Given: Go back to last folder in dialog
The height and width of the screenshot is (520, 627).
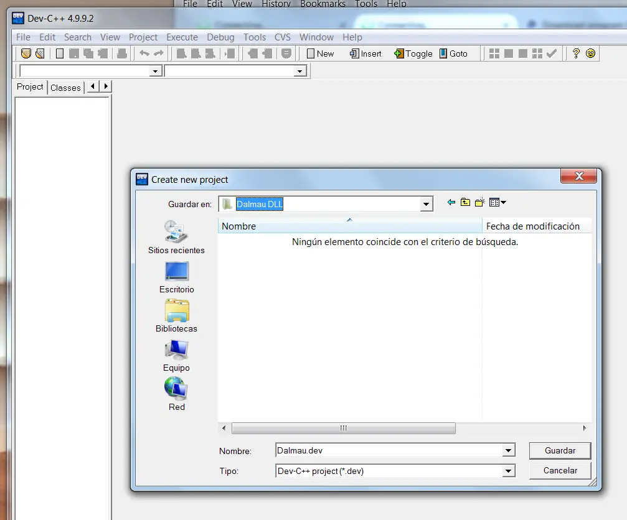Looking at the screenshot, I should point(451,203).
